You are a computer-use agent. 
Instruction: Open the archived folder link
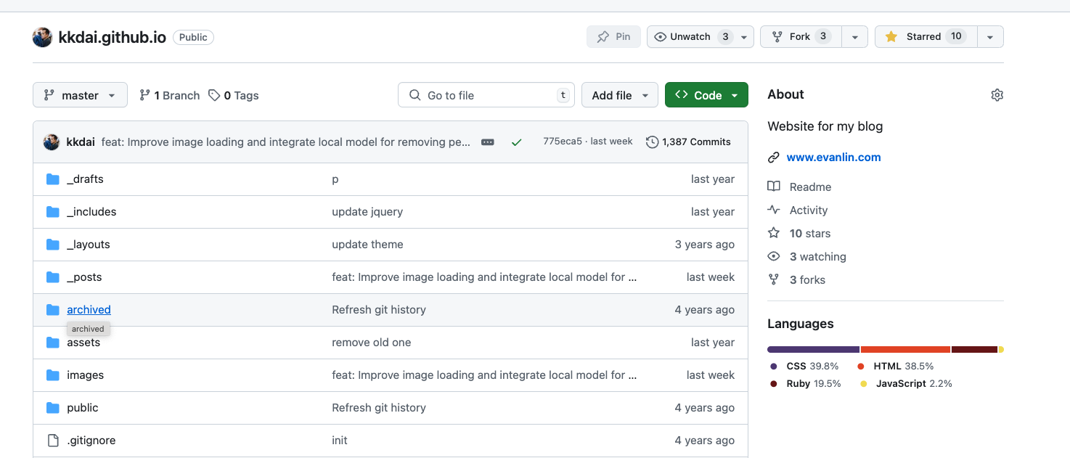[x=89, y=310]
